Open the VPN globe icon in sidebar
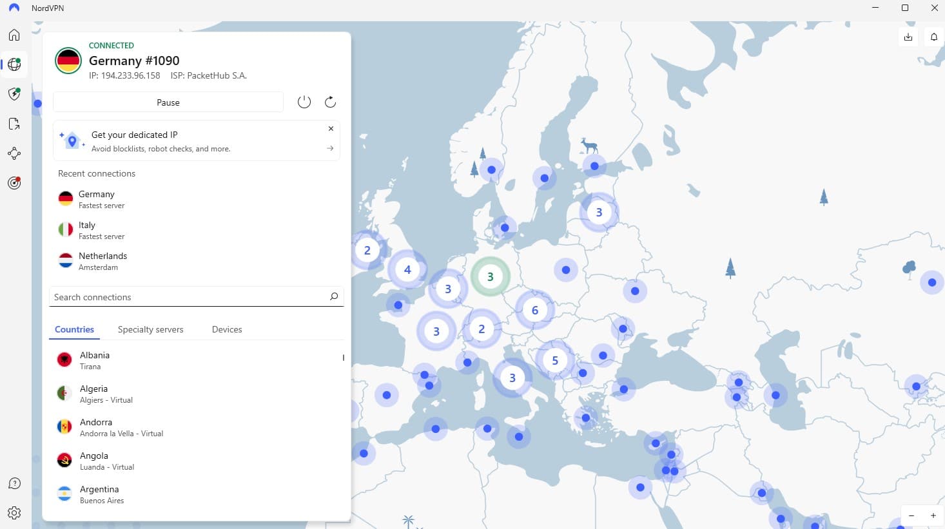This screenshot has width=945, height=529. coord(14,64)
